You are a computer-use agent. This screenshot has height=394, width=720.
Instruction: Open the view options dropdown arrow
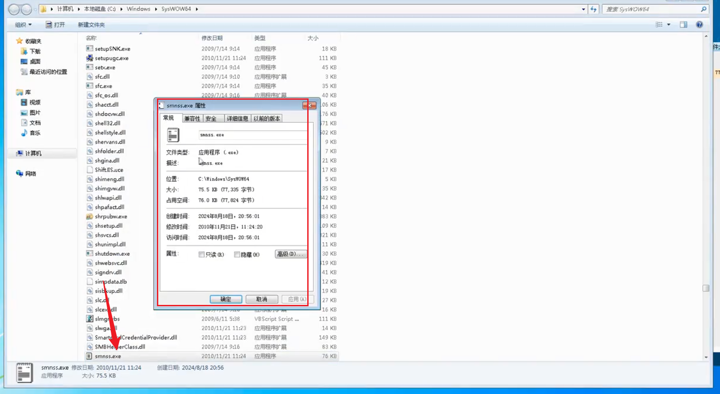coord(669,25)
